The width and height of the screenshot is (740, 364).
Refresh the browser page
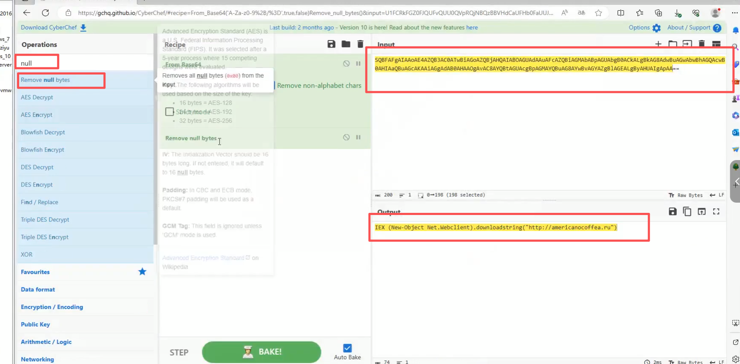[46, 13]
